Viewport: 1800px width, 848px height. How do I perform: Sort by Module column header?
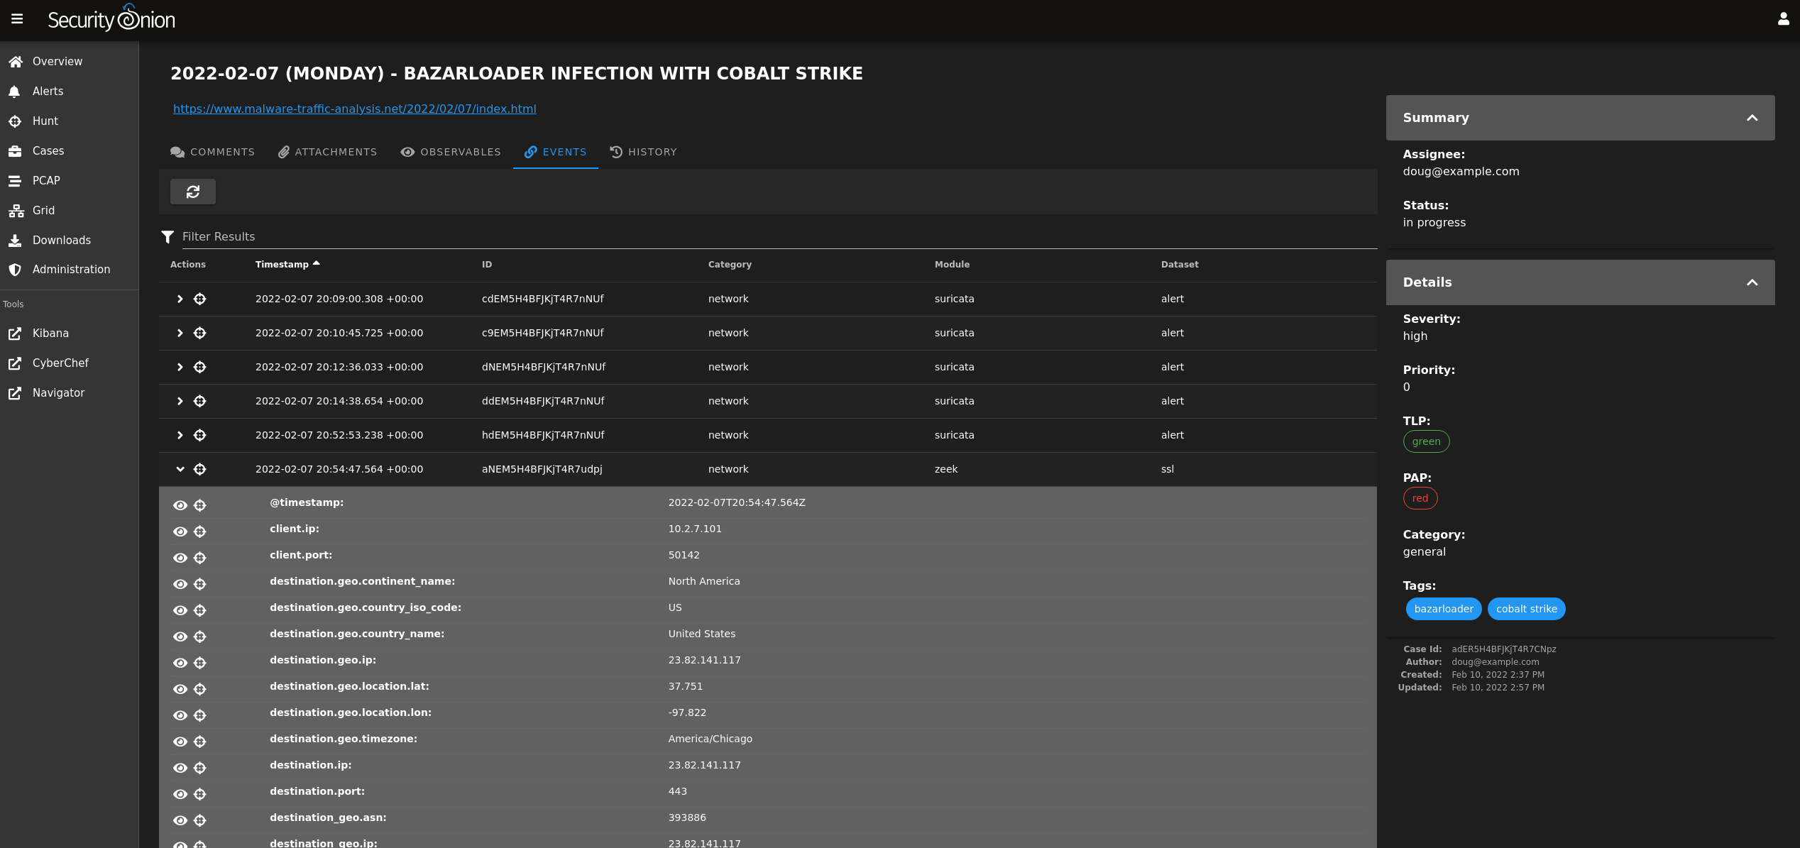point(952,265)
